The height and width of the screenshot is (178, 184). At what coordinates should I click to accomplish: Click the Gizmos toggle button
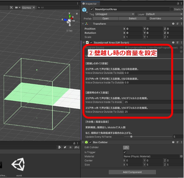coord(27,8)
